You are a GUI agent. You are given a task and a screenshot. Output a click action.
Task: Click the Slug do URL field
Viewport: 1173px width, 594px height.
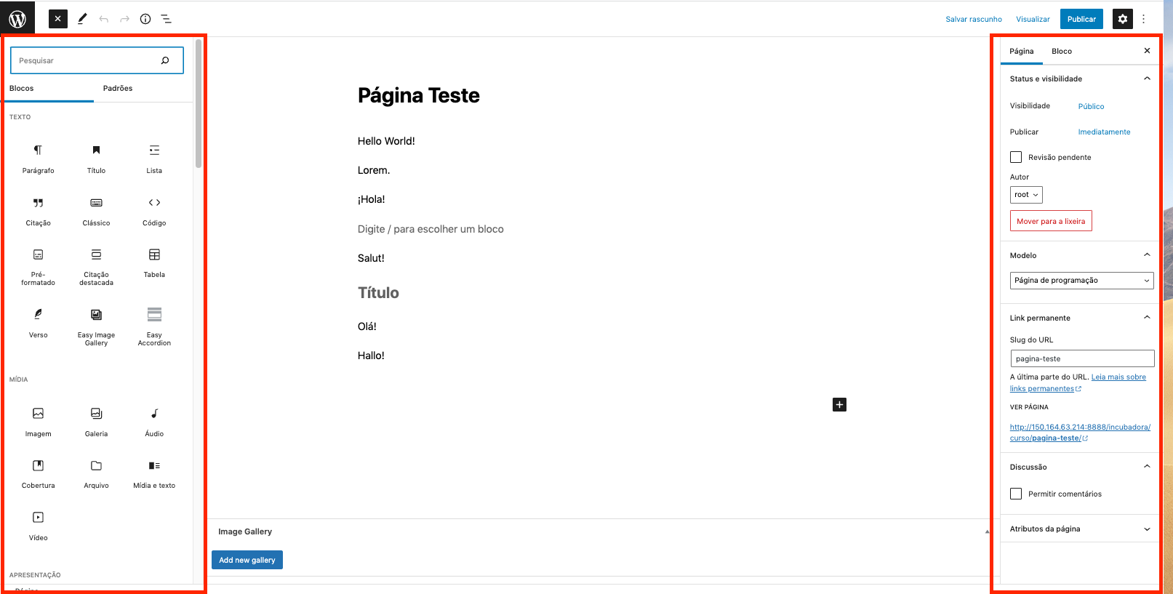[1081, 358]
